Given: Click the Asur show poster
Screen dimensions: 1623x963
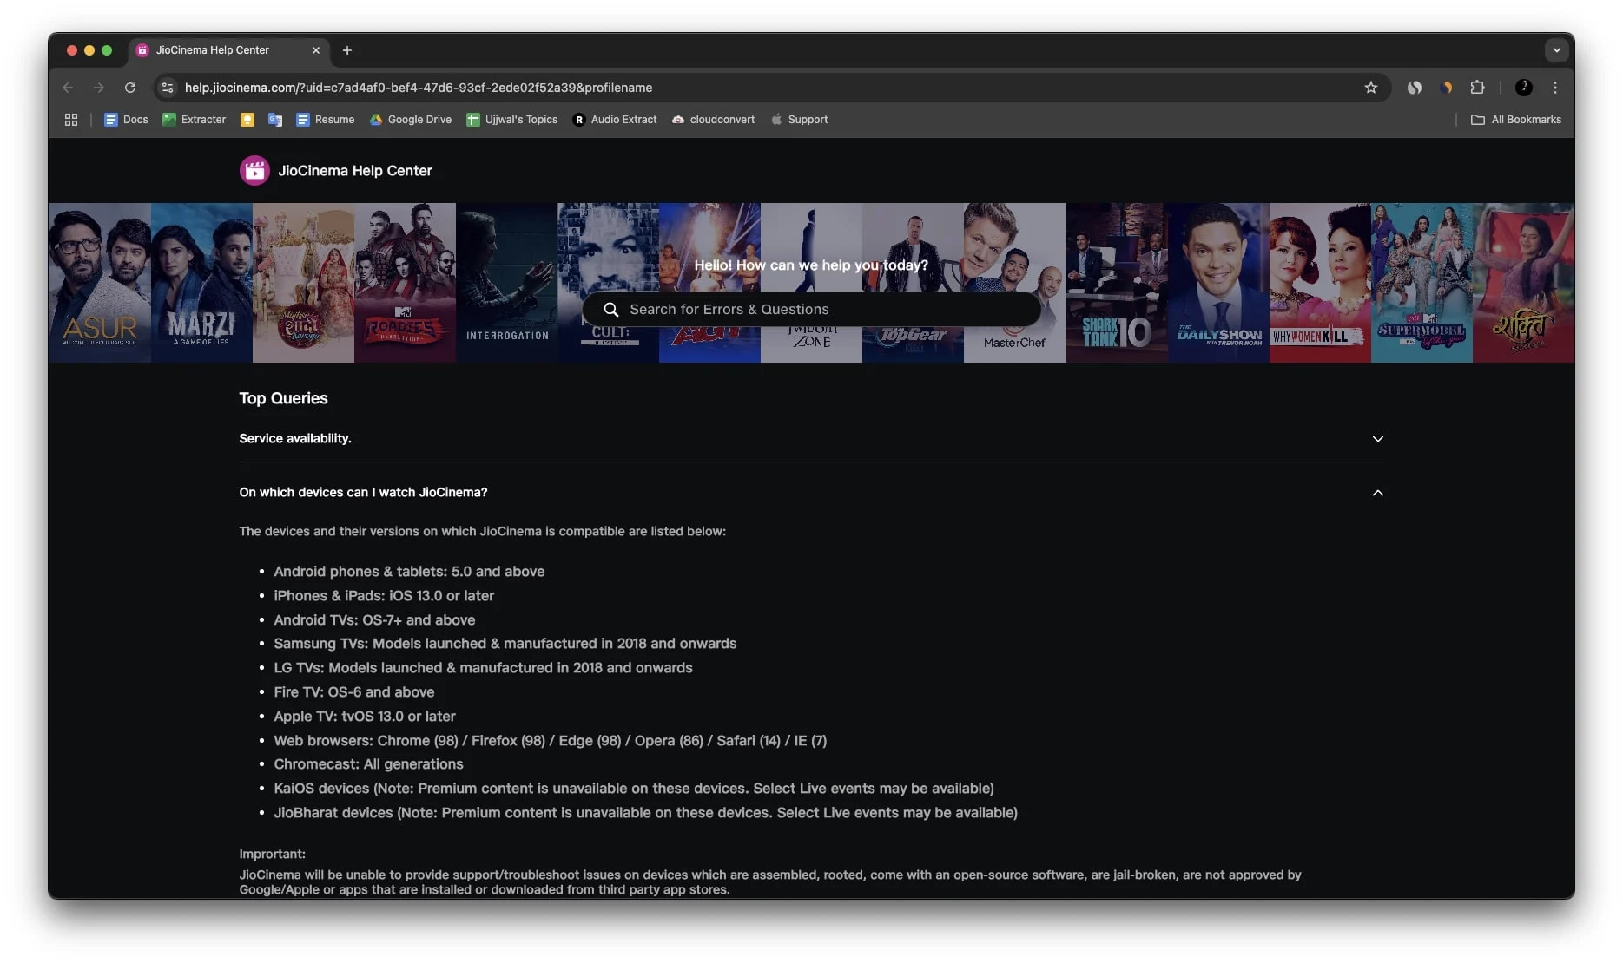Looking at the screenshot, I should pos(100,283).
